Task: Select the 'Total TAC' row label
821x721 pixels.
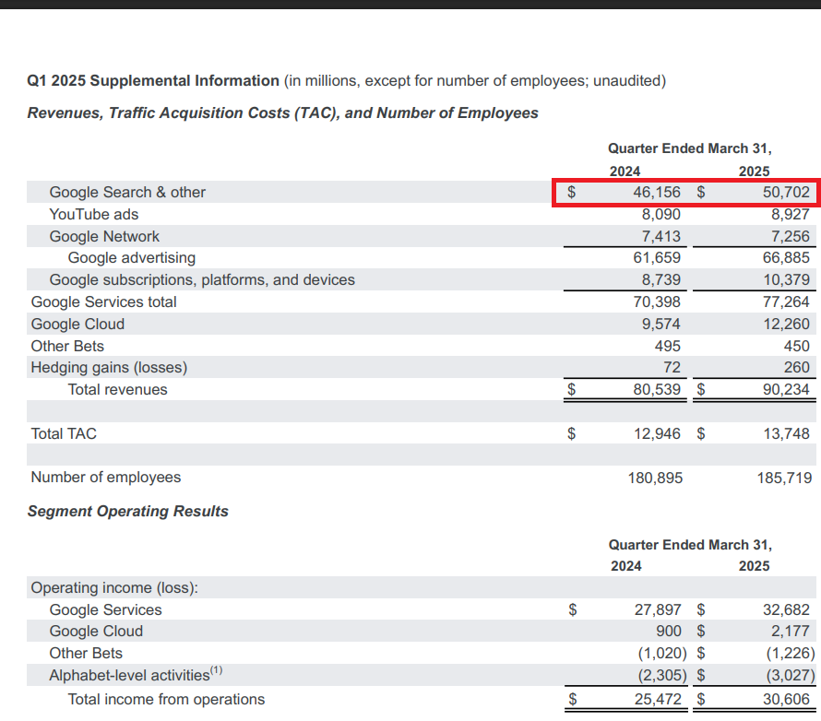Action: (64, 433)
